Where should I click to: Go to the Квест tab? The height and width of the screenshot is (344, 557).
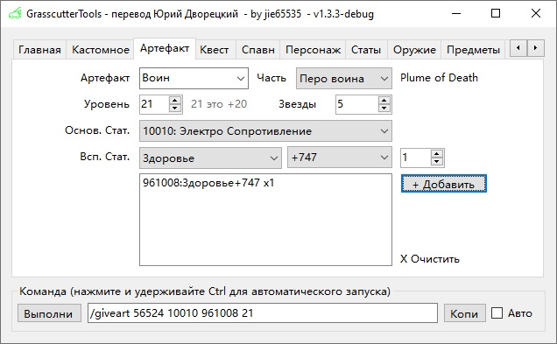[x=215, y=50]
